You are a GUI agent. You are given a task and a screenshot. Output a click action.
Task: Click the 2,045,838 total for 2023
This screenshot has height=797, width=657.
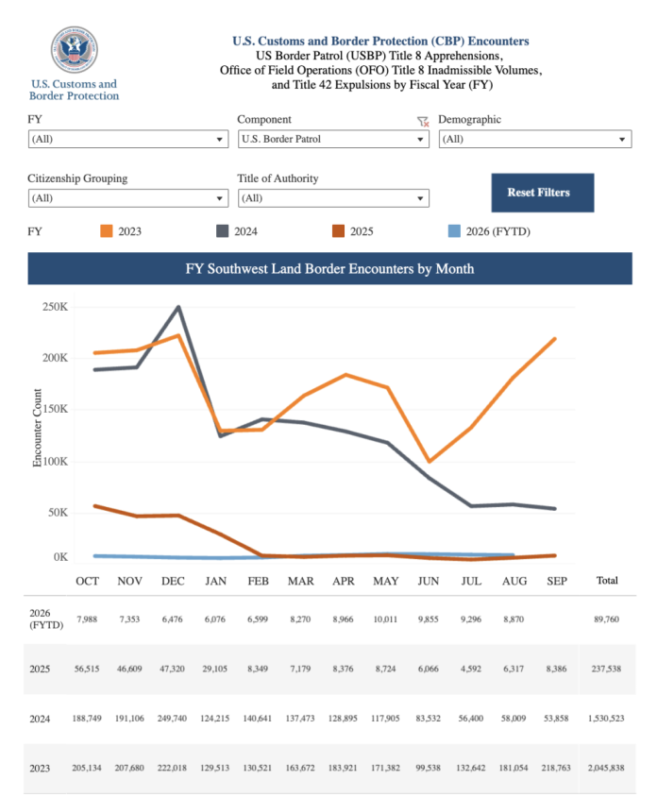click(606, 768)
